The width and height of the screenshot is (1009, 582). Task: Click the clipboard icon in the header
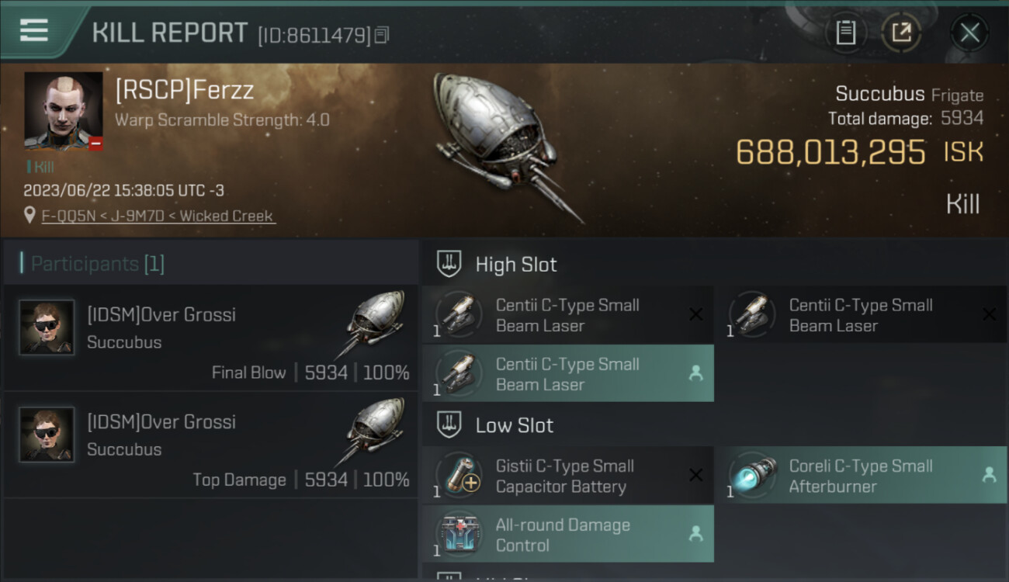tap(845, 33)
